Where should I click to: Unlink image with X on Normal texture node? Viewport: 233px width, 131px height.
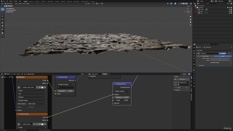point(45,87)
